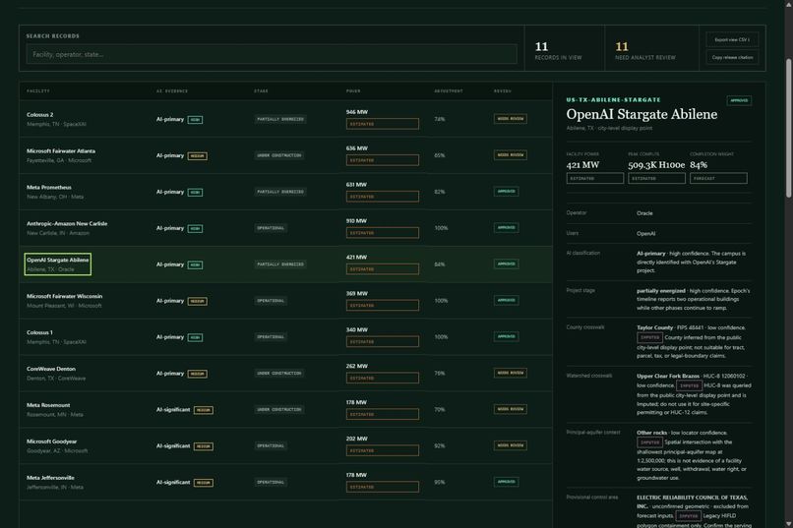Click the Approved badge in detail panel header
The image size is (793, 528).
pos(739,100)
